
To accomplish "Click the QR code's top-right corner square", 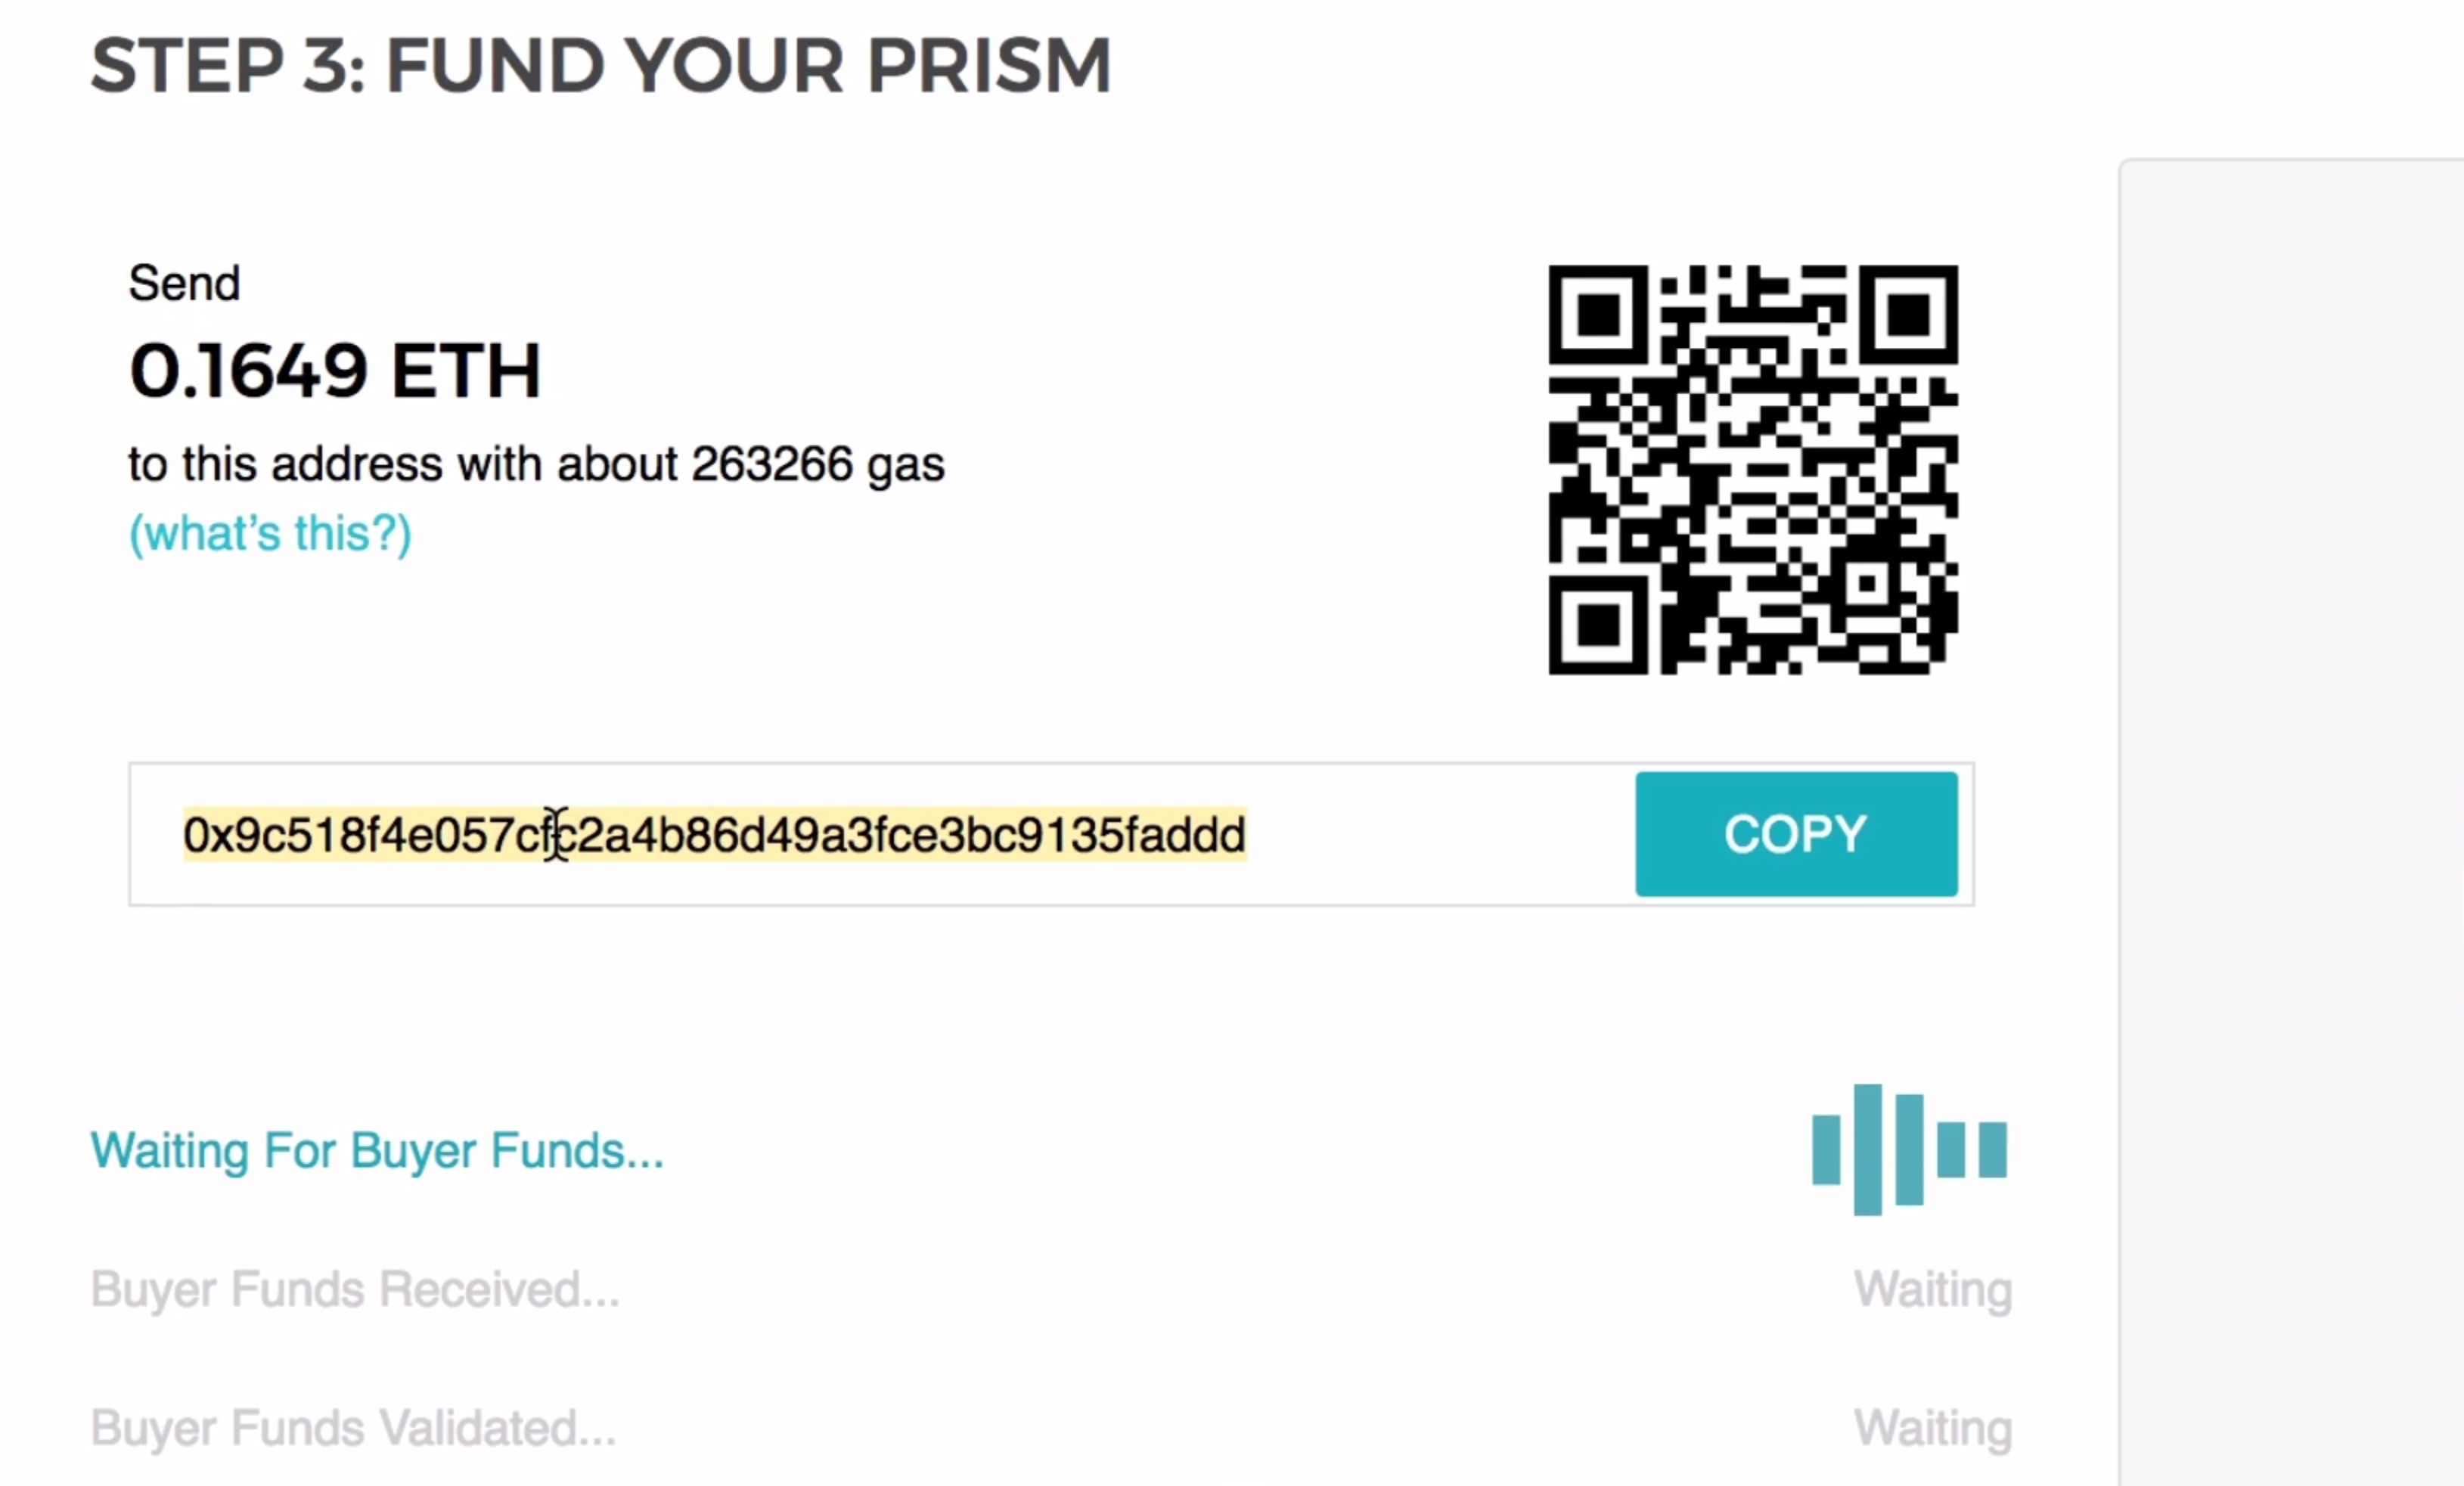I will [x=1908, y=315].
